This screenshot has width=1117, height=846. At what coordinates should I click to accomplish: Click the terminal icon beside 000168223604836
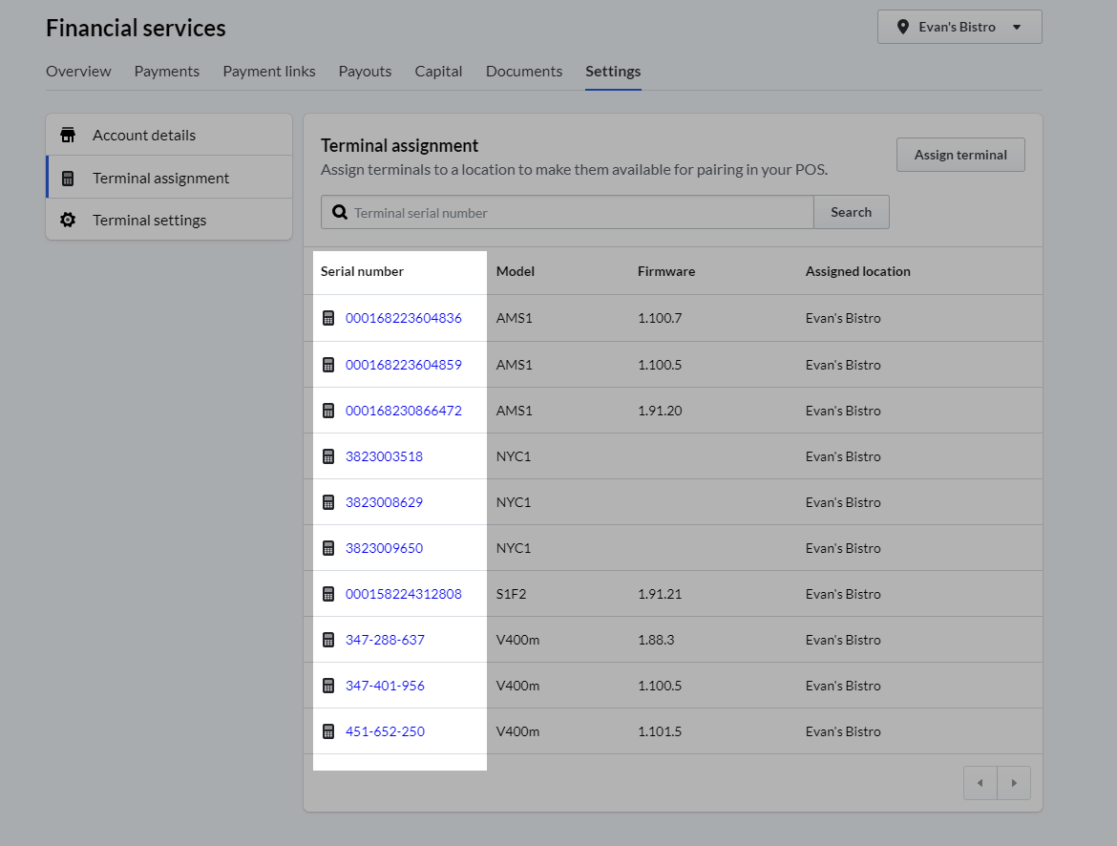coord(328,318)
